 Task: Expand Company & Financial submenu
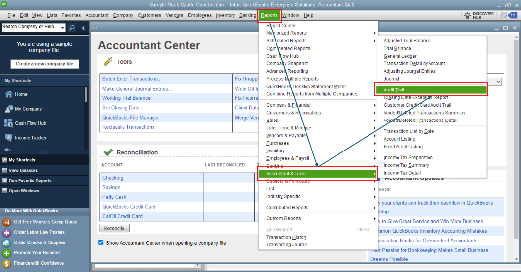click(375, 105)
